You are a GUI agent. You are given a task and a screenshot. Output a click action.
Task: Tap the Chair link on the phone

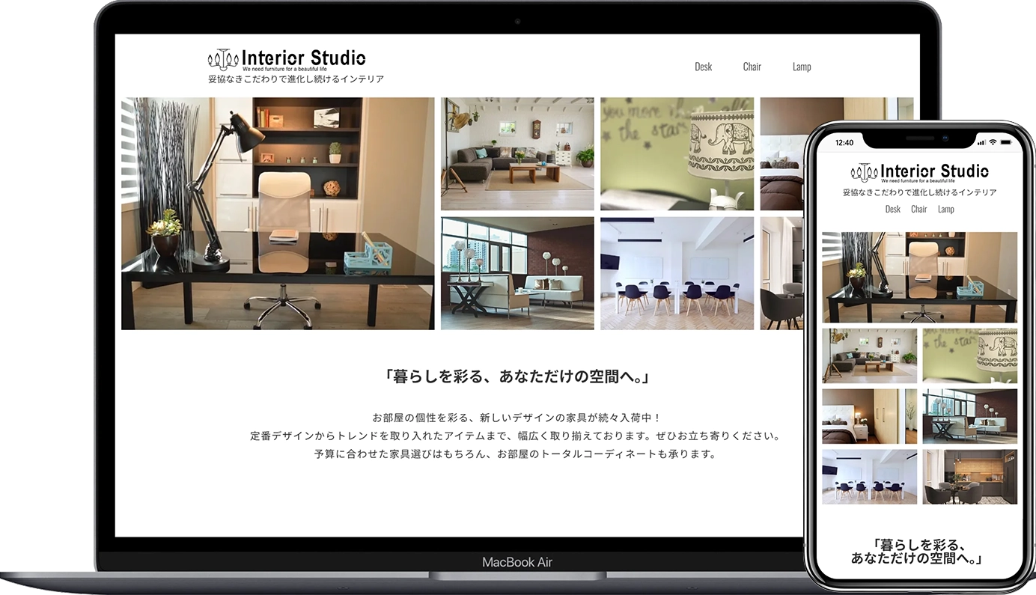[918, 210]
